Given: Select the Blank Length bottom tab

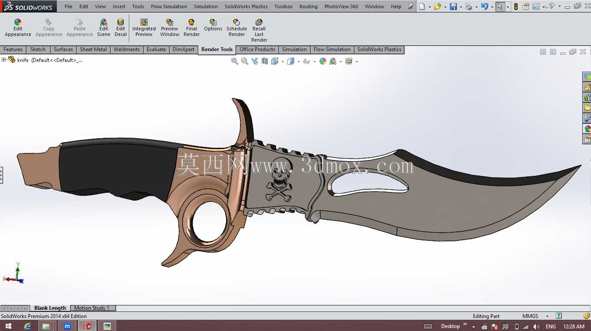Looking at the screenshot, I should point(50,308).
